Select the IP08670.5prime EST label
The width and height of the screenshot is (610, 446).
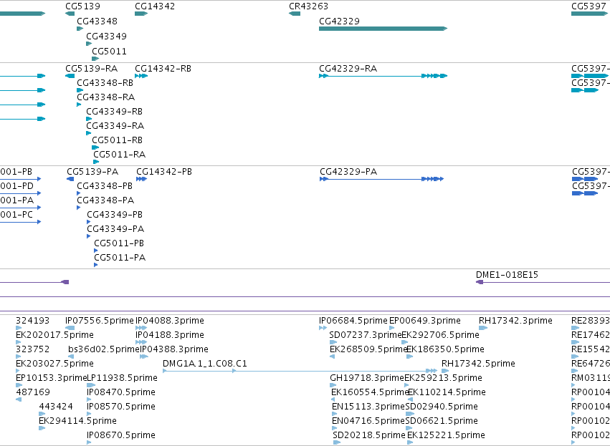tap(121, 435)
